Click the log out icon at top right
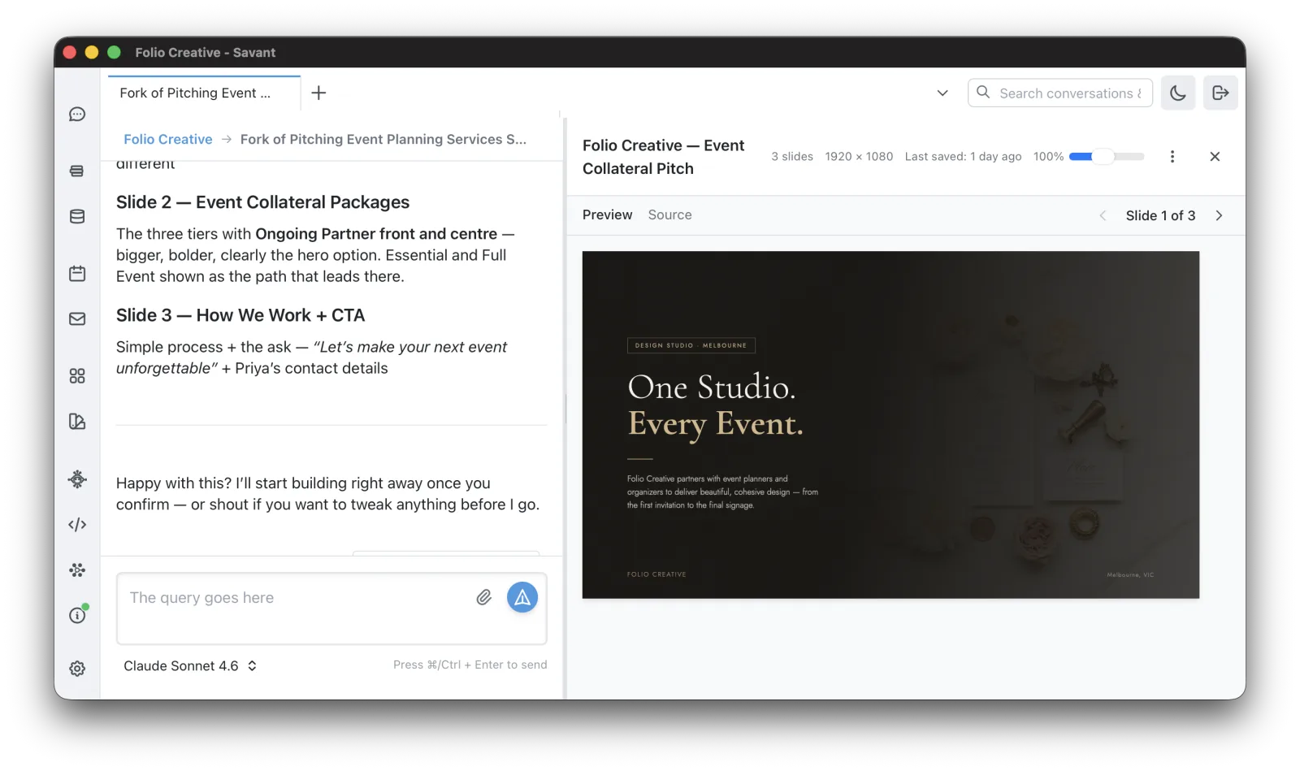 pyautogui.click(x=1220, y=93)
